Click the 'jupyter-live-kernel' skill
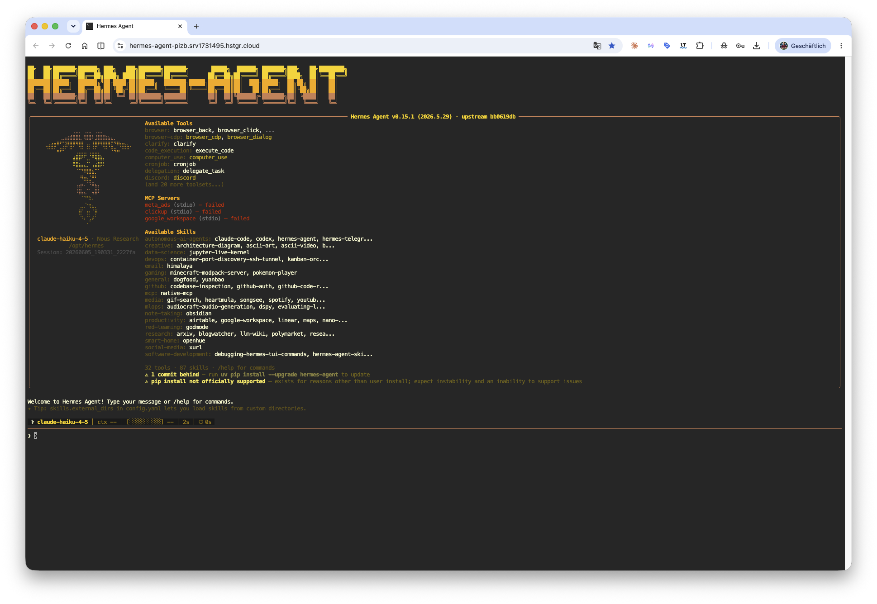The image size is (877, 604). 219,252
